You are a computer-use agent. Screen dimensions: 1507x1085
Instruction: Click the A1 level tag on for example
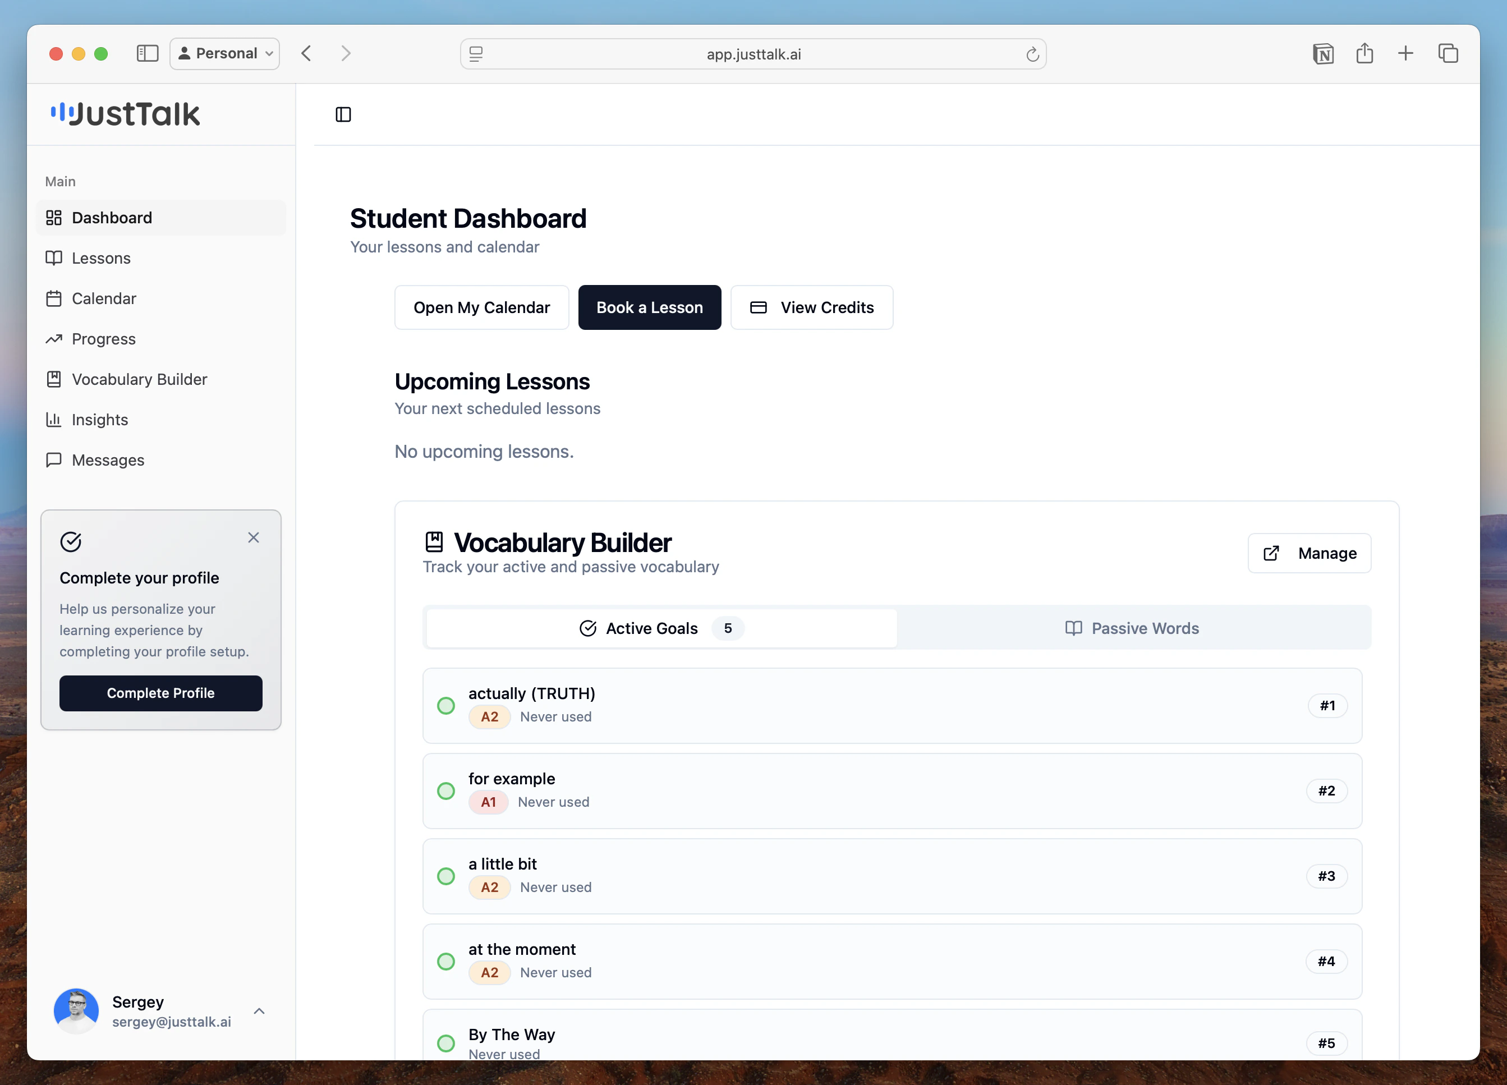tap(488, 802)
